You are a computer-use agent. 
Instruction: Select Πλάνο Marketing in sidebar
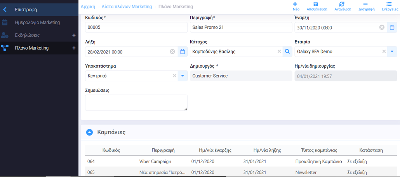click(x=32, y=48)
